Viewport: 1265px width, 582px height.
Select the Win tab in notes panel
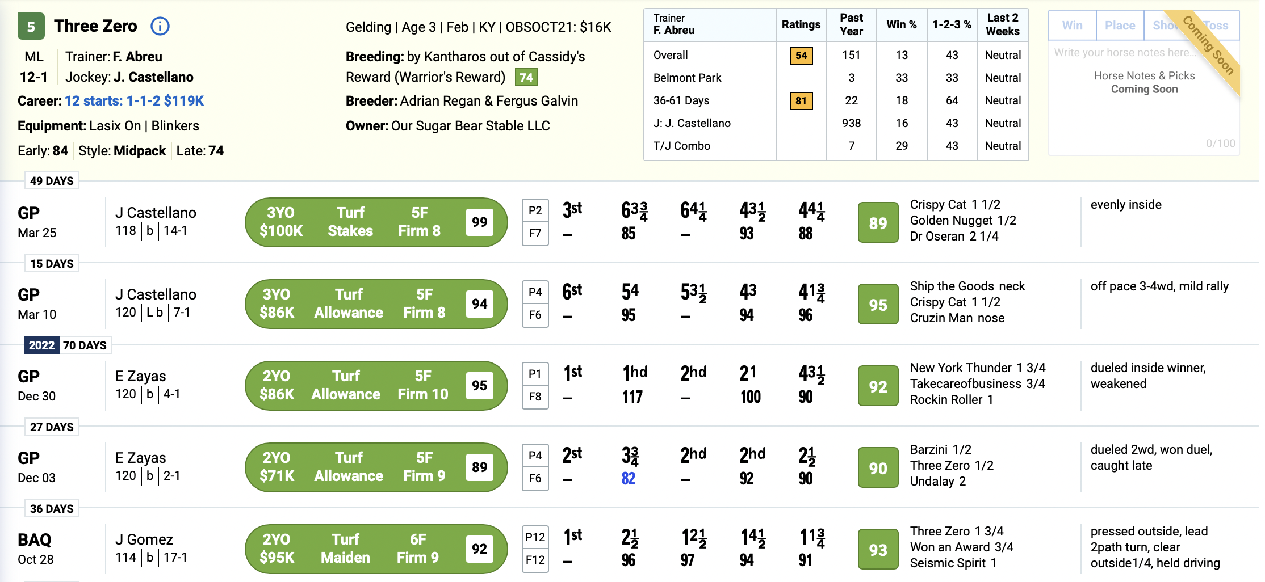click(1073, 26)
